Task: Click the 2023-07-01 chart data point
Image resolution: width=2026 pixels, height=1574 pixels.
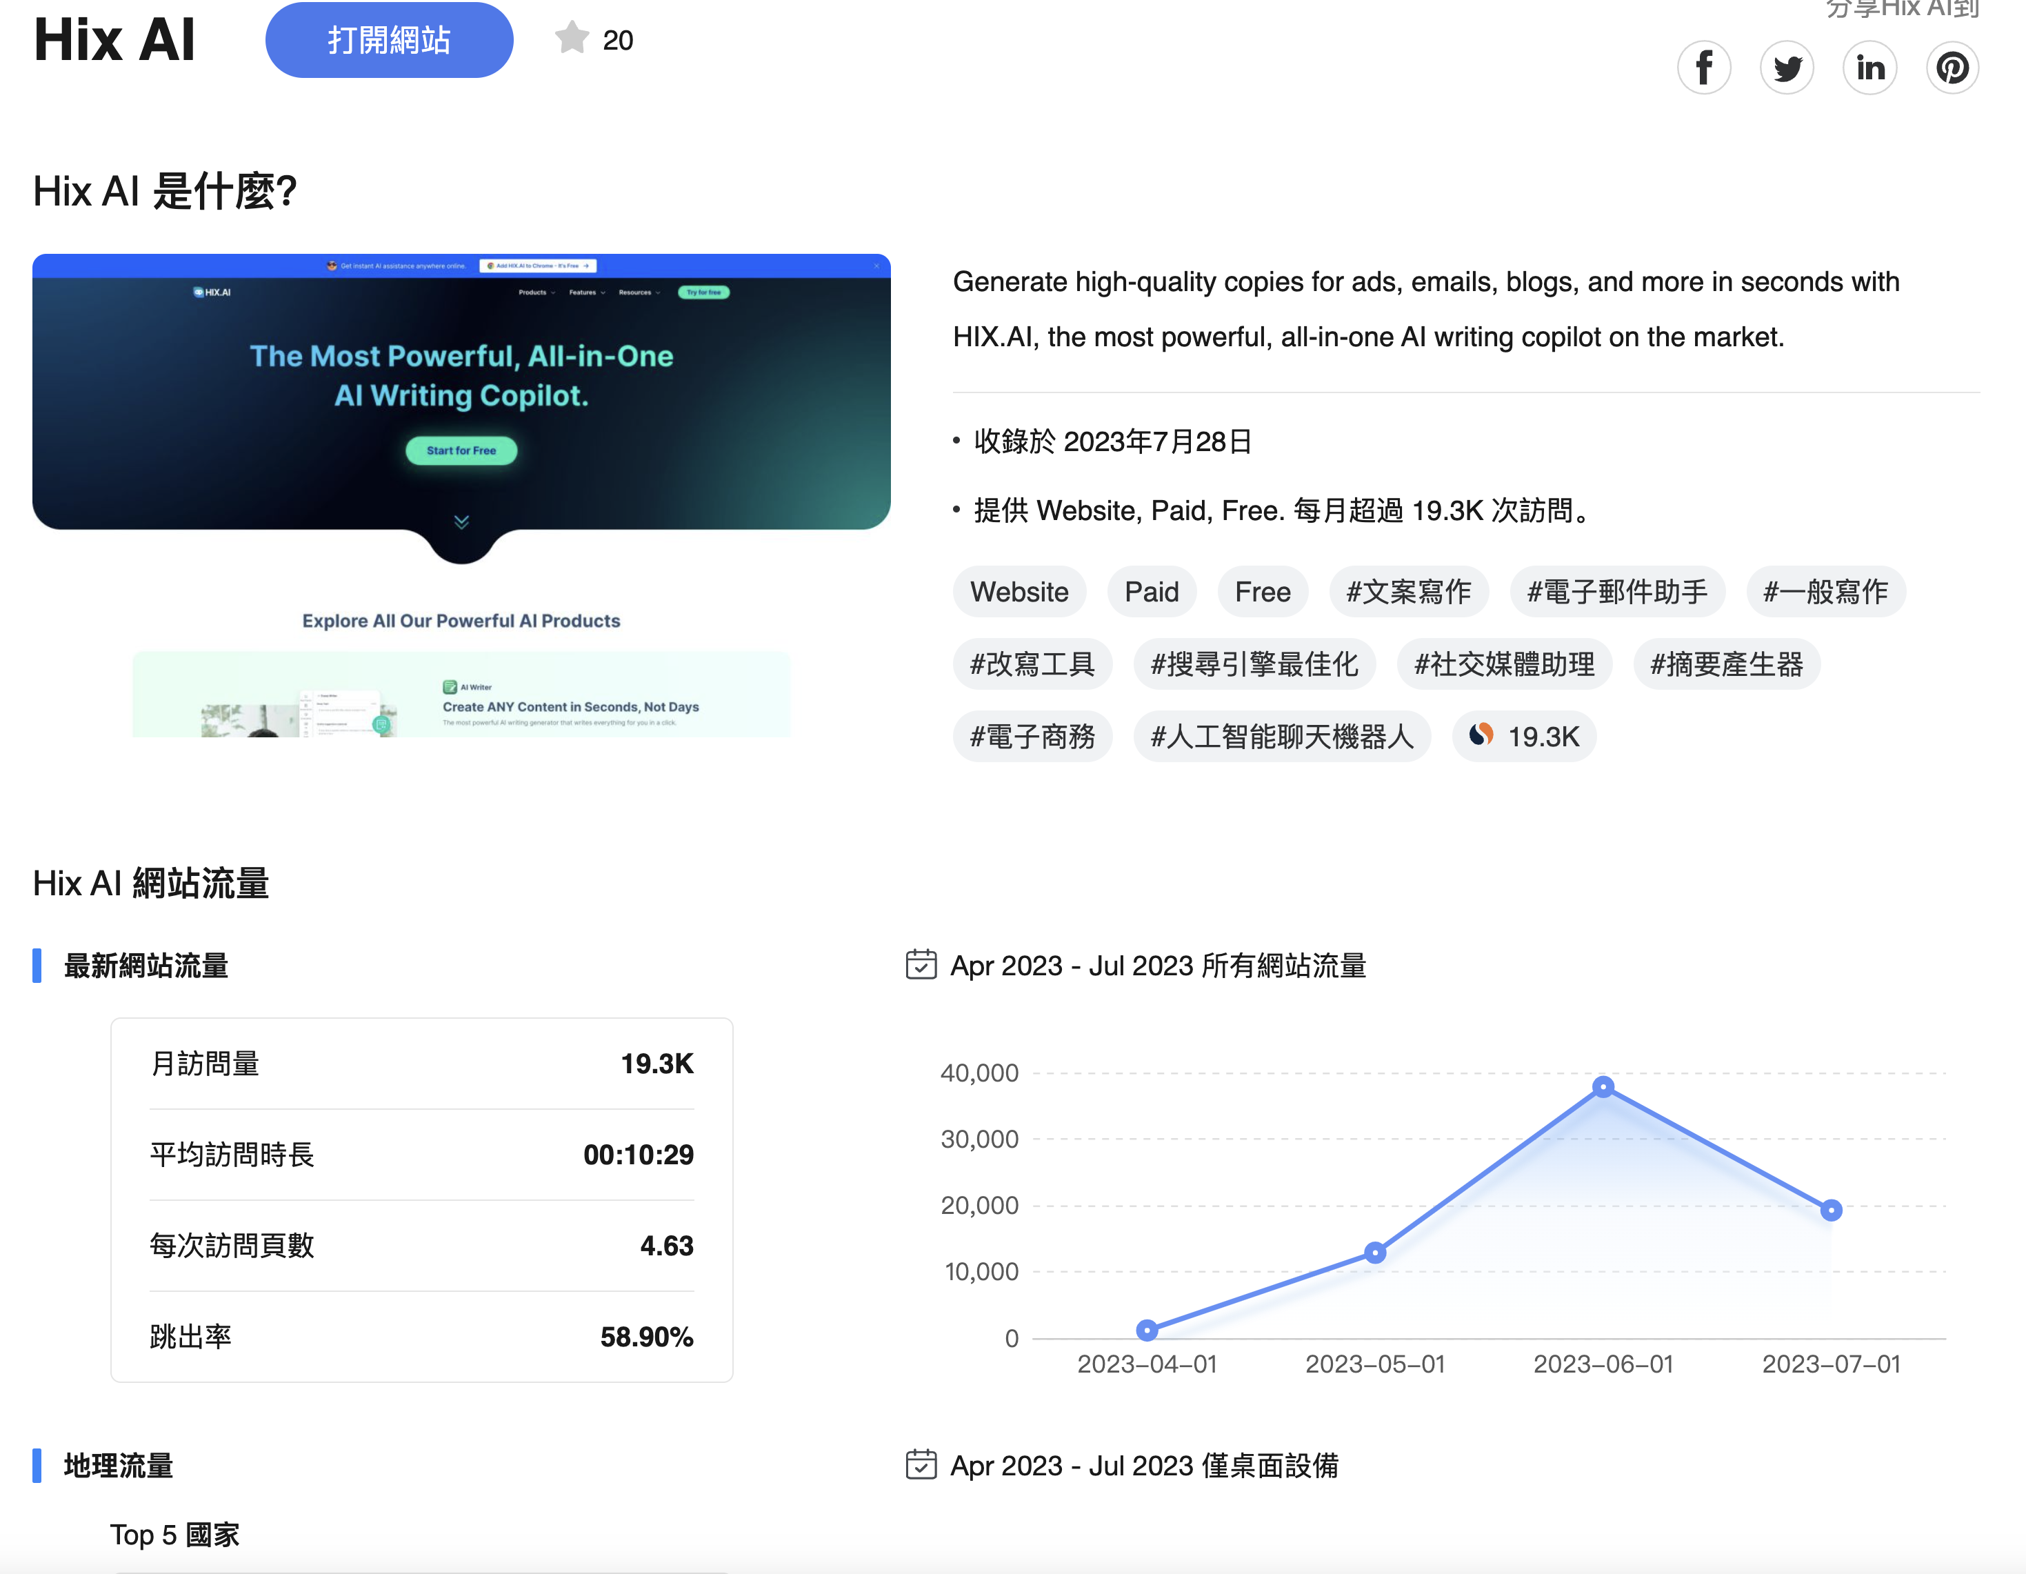Action: tap(1830, 1211)
